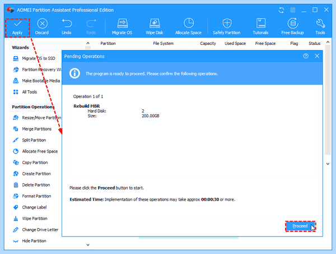Image resolution: width=336 pixels, height=254 pixels.
Task: Click the Undo arrow icon
Action: 67,24
